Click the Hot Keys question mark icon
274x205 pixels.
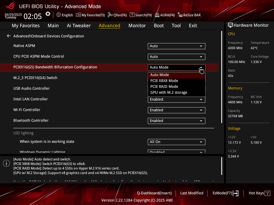click(x=267, y=193)
